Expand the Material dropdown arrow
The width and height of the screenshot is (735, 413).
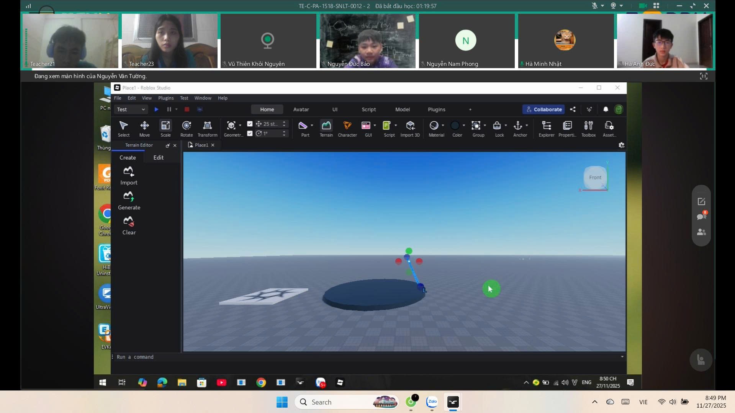tap(443, 126)
